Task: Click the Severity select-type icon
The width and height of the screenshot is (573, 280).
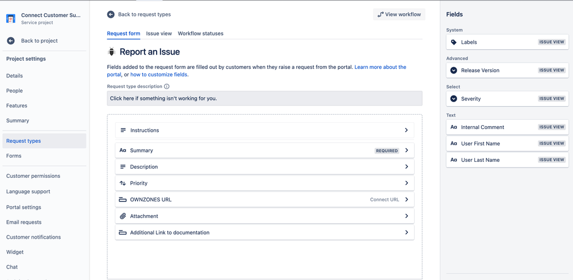Action: [454, 99]
